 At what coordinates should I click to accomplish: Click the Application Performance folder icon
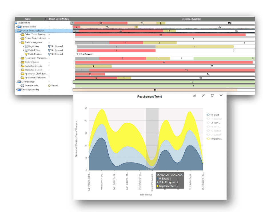23,78
